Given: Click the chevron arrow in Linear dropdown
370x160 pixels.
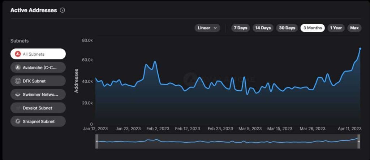Looking at the screenshot, I should (x=215, y=28).
